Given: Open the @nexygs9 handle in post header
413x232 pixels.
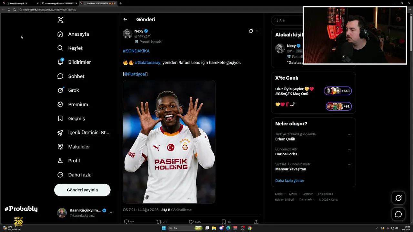Looking at the screenshot, I should tap(143, 36).
